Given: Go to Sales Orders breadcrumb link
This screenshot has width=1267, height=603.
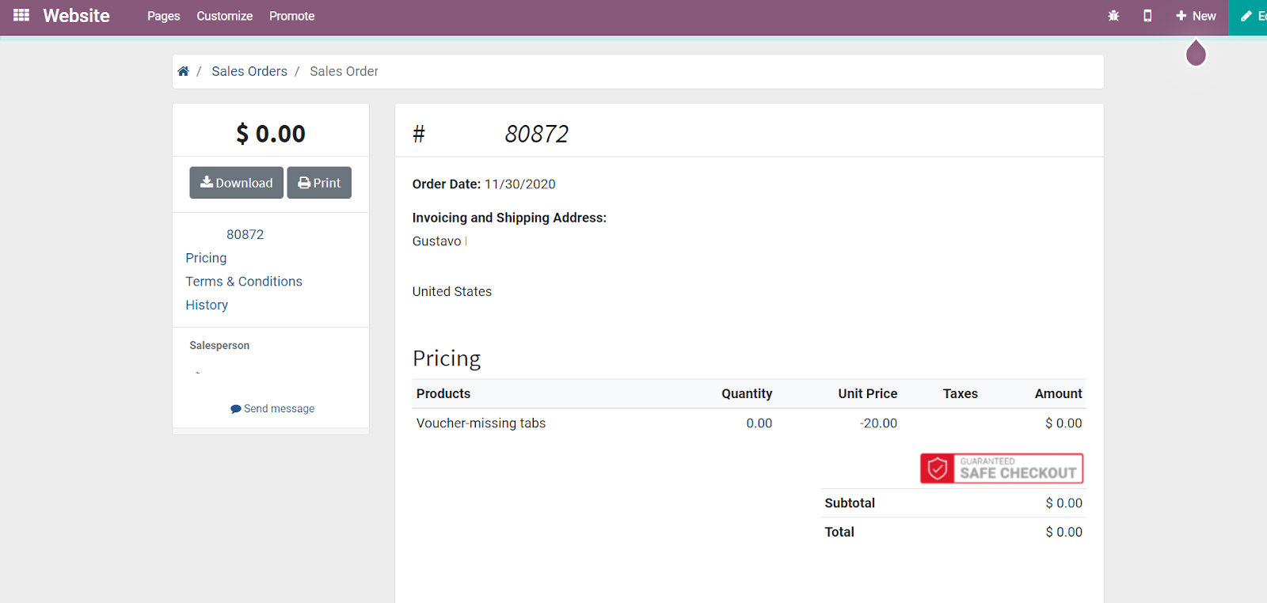Looking at the screenshot, I should click(249, 71).
